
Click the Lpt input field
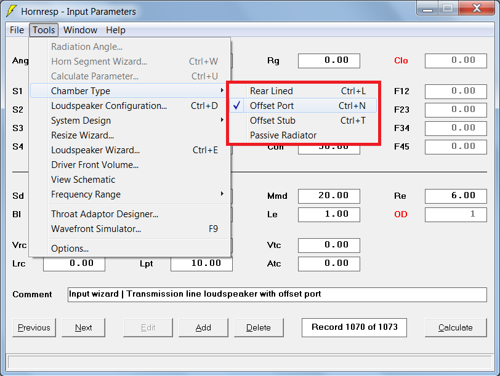(x=201, y=264)
